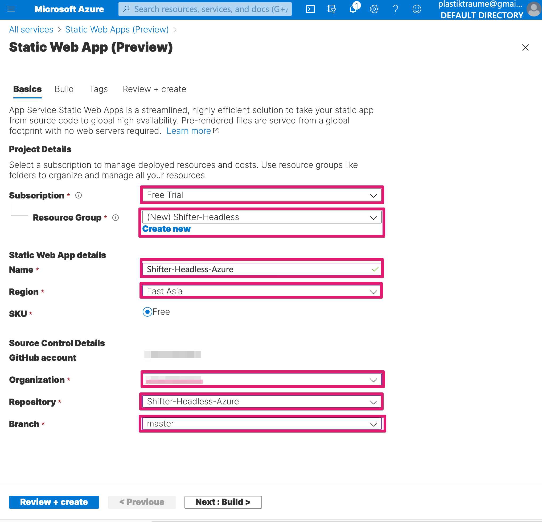Show the Resource Group info tooltip icon
The image size is (542, 522).
[116, 218]
